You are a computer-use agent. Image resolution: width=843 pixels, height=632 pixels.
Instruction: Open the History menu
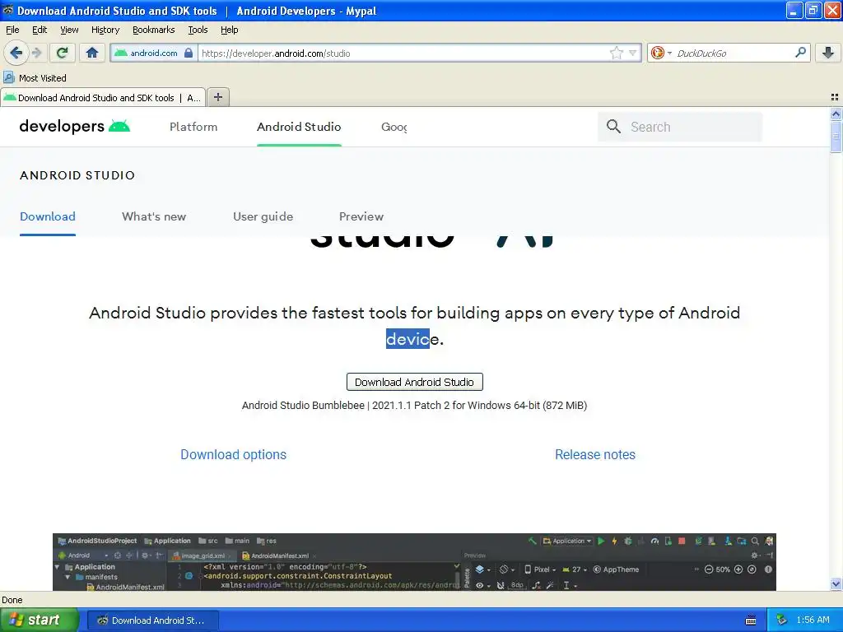coord(105,30)
